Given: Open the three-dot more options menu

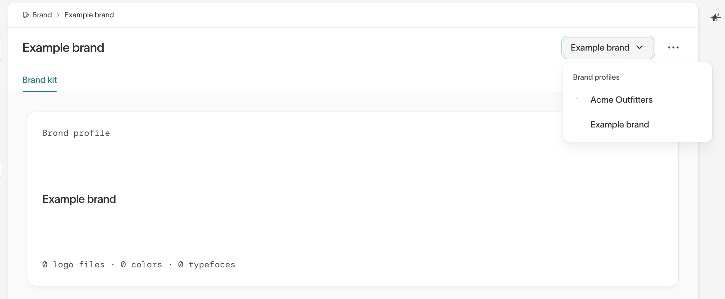Looking at the screenshot, I should pyautogui.click(x=673, y=47).
